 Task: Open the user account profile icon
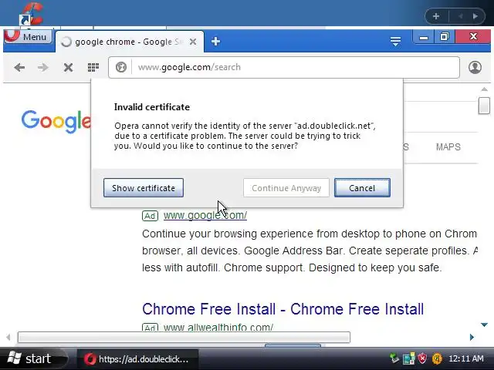click(475, 67)
